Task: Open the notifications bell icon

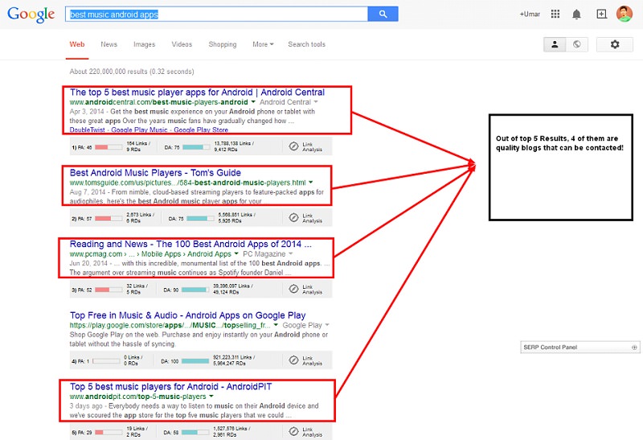Action: pos(576,14)
